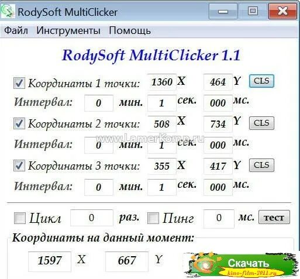Click point 1 interval seconds field
300x279 pixels.
pos(162,103)
